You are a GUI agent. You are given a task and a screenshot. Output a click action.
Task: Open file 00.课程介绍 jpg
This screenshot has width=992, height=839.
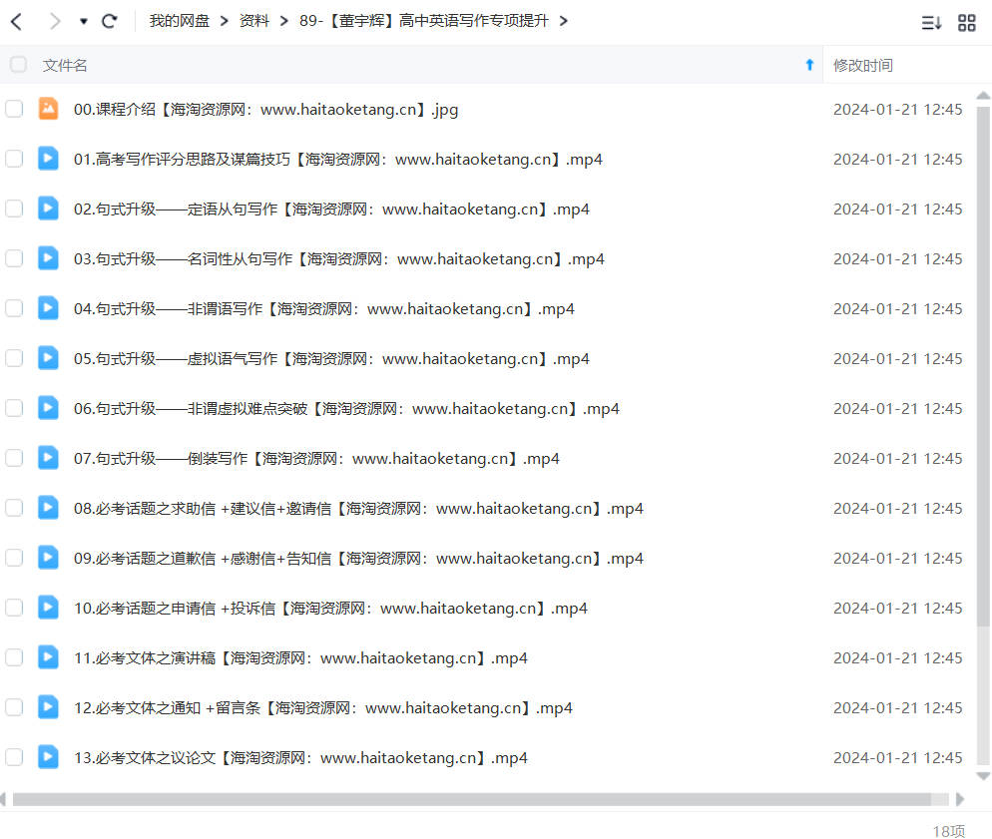click(265, 110)
